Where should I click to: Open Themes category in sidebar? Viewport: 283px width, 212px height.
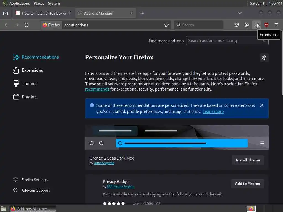pyautogui.click(x=25, y=84)
